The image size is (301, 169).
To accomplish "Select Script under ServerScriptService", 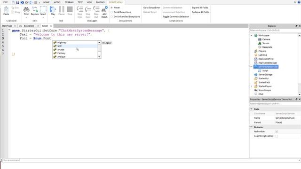I will [265, 71].
